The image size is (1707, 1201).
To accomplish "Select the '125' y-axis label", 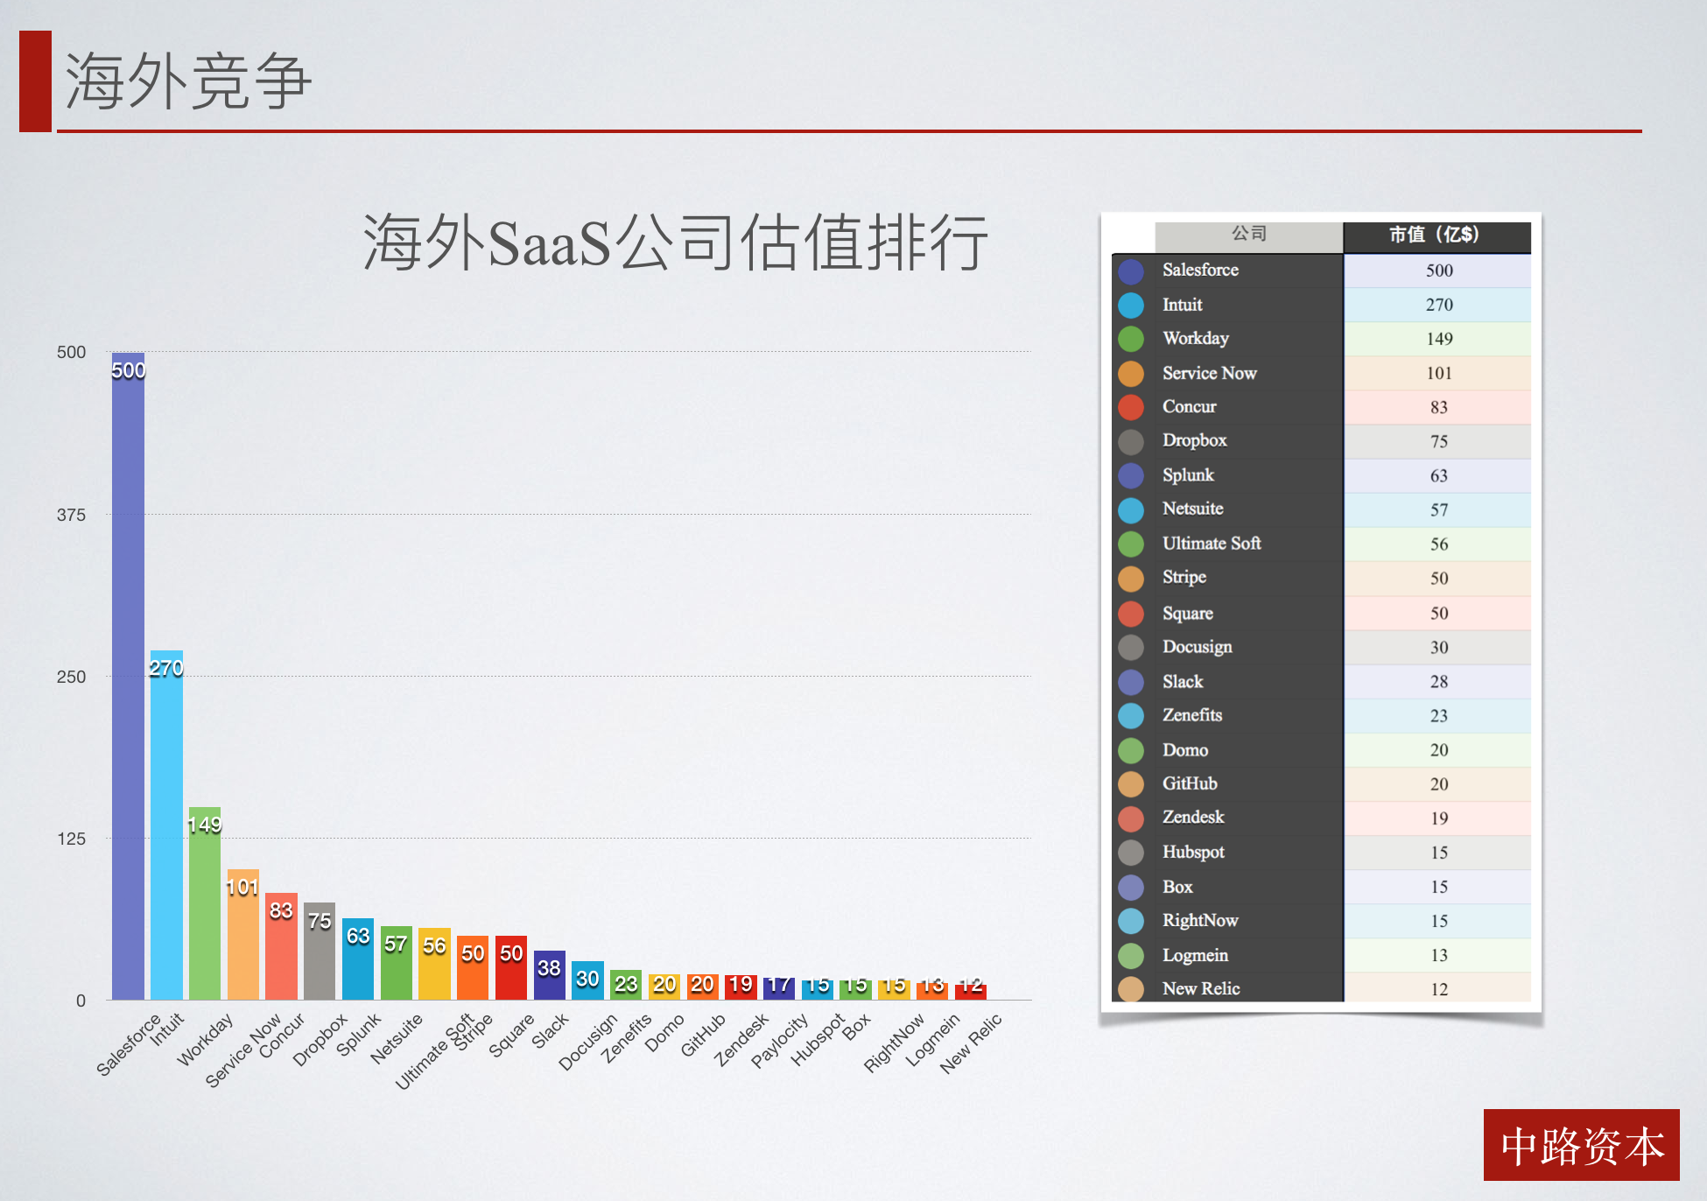I will tap(71, 839).
